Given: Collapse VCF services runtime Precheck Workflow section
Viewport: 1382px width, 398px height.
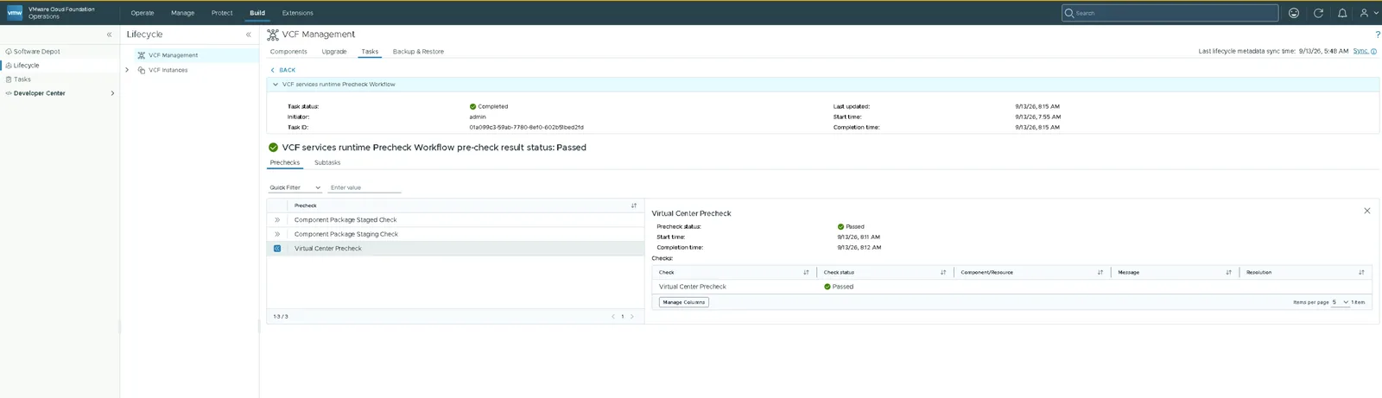Looking at the screenshot, I should coord(276,85).
